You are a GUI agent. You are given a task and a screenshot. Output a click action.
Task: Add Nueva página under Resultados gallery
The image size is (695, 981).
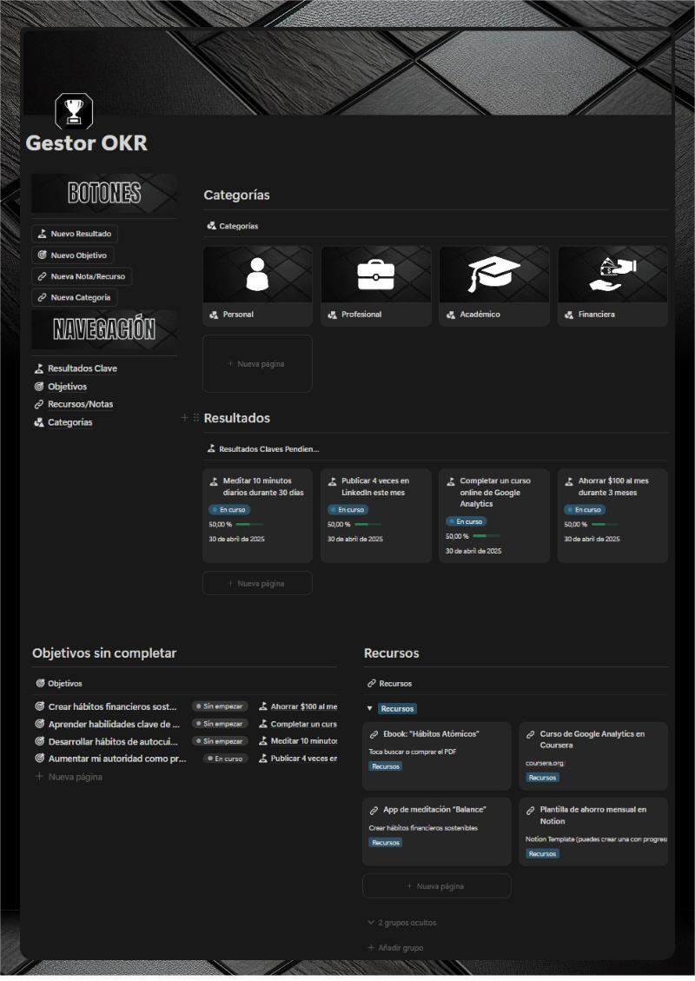click(257, 583)
